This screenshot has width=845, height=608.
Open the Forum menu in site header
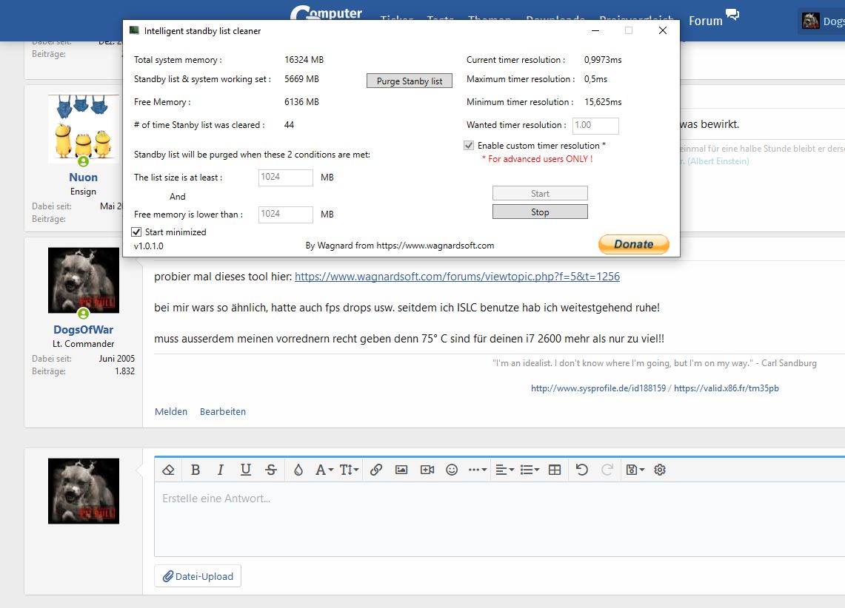[x=706, y=21]
